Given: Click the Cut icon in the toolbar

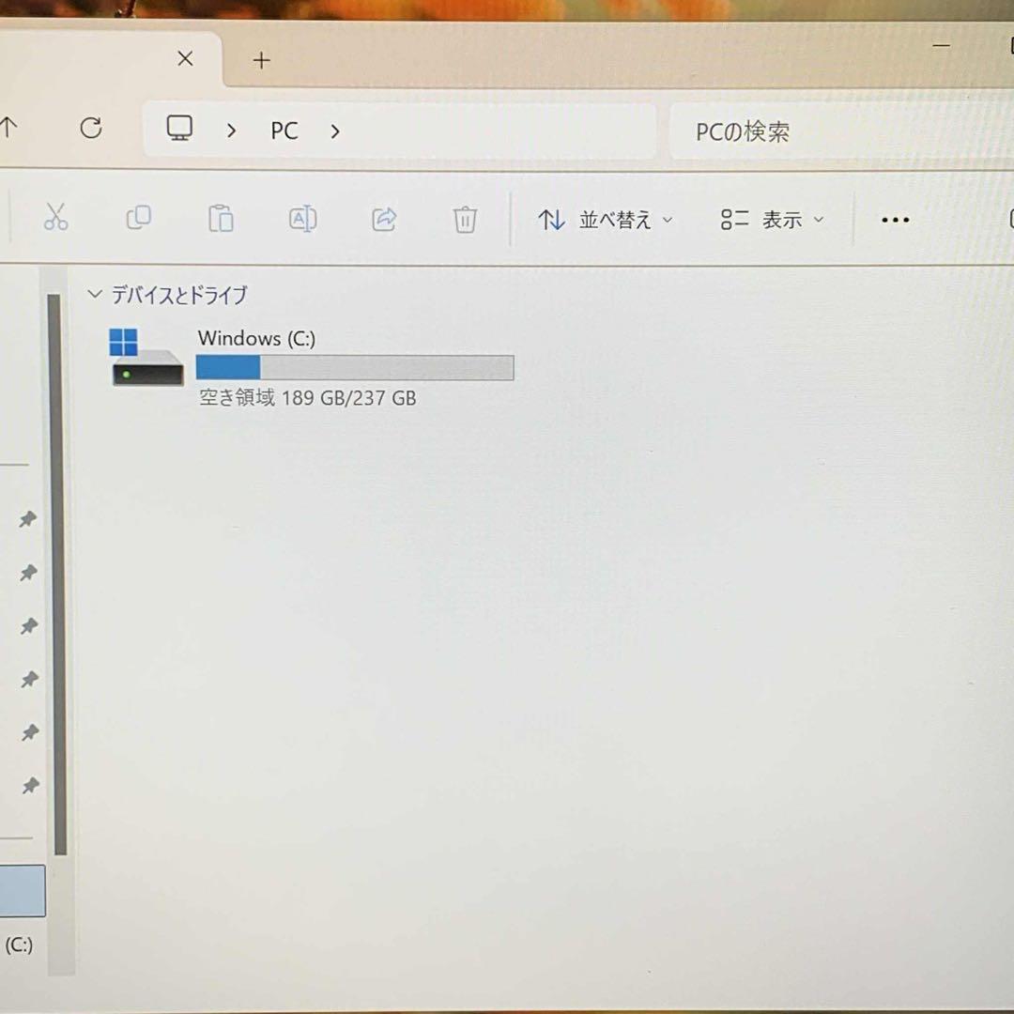Looking at the screenshot, I should click(56, 219).
